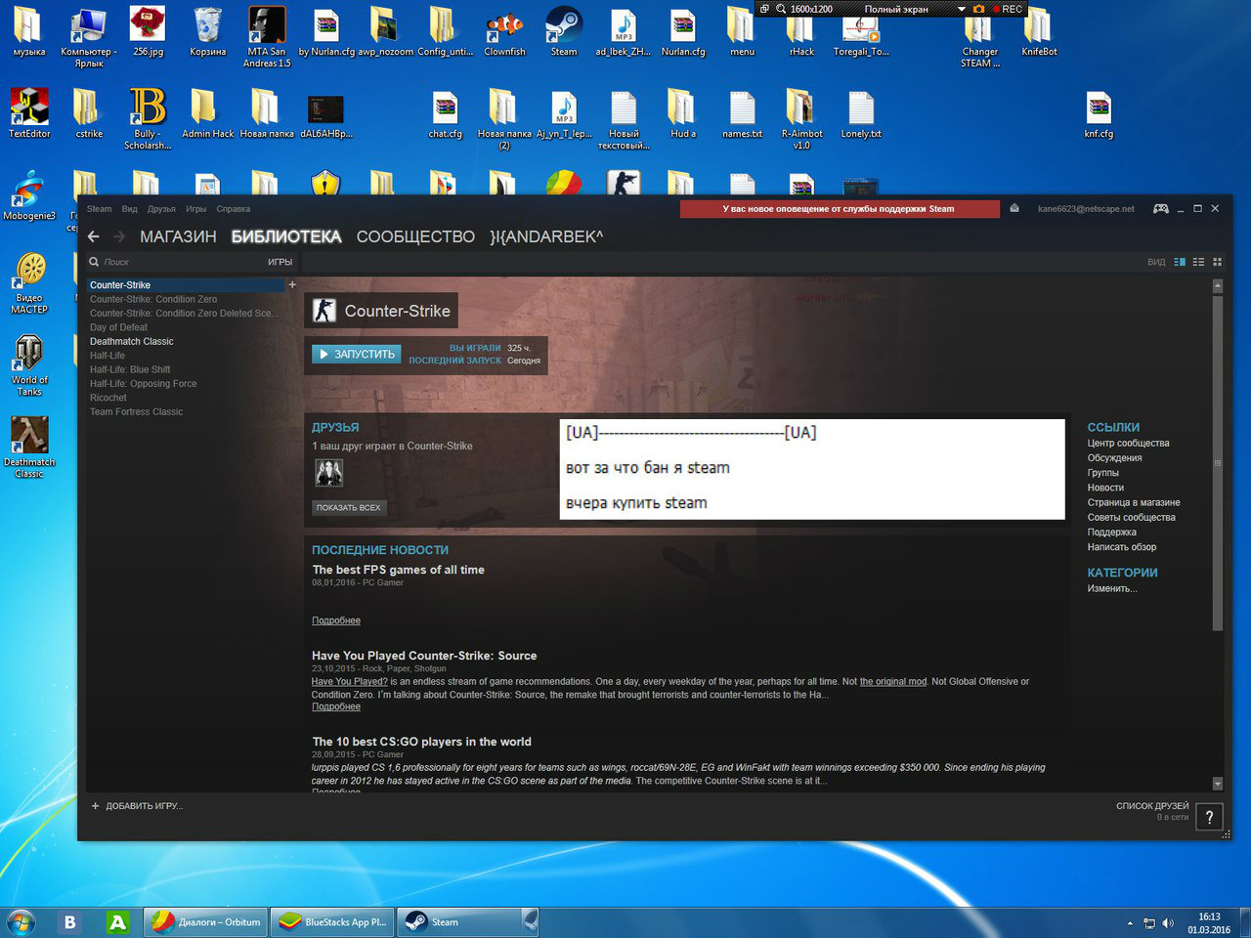Screen dimensions: 1251x938
Task: Open the }{ANDARBEK^ profile tab
Action: [546, 236]
